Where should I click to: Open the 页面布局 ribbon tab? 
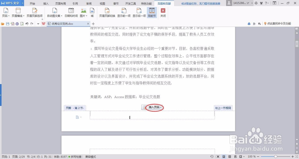pyautogui.click(x=60, y=3)
